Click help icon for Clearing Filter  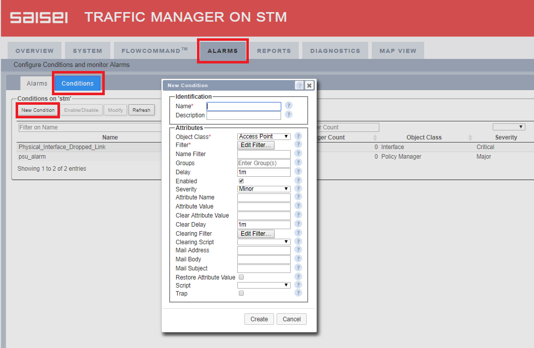point(298,233)
